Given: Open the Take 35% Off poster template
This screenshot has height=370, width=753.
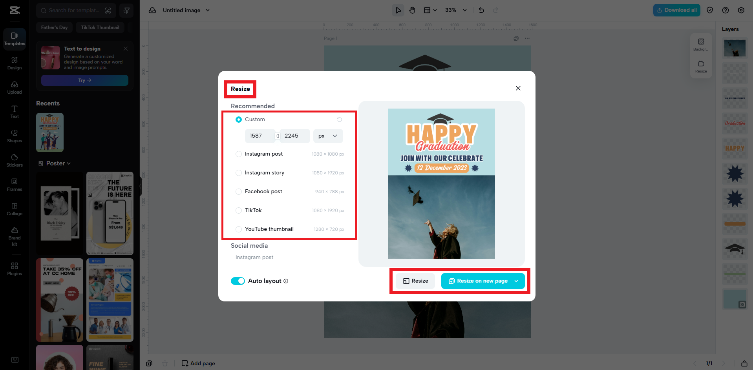Looking at the screenshot, I should click(60, 300).
